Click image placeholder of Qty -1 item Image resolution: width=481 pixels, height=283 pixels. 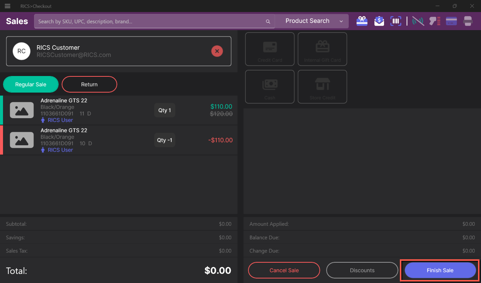pos(22,140)
